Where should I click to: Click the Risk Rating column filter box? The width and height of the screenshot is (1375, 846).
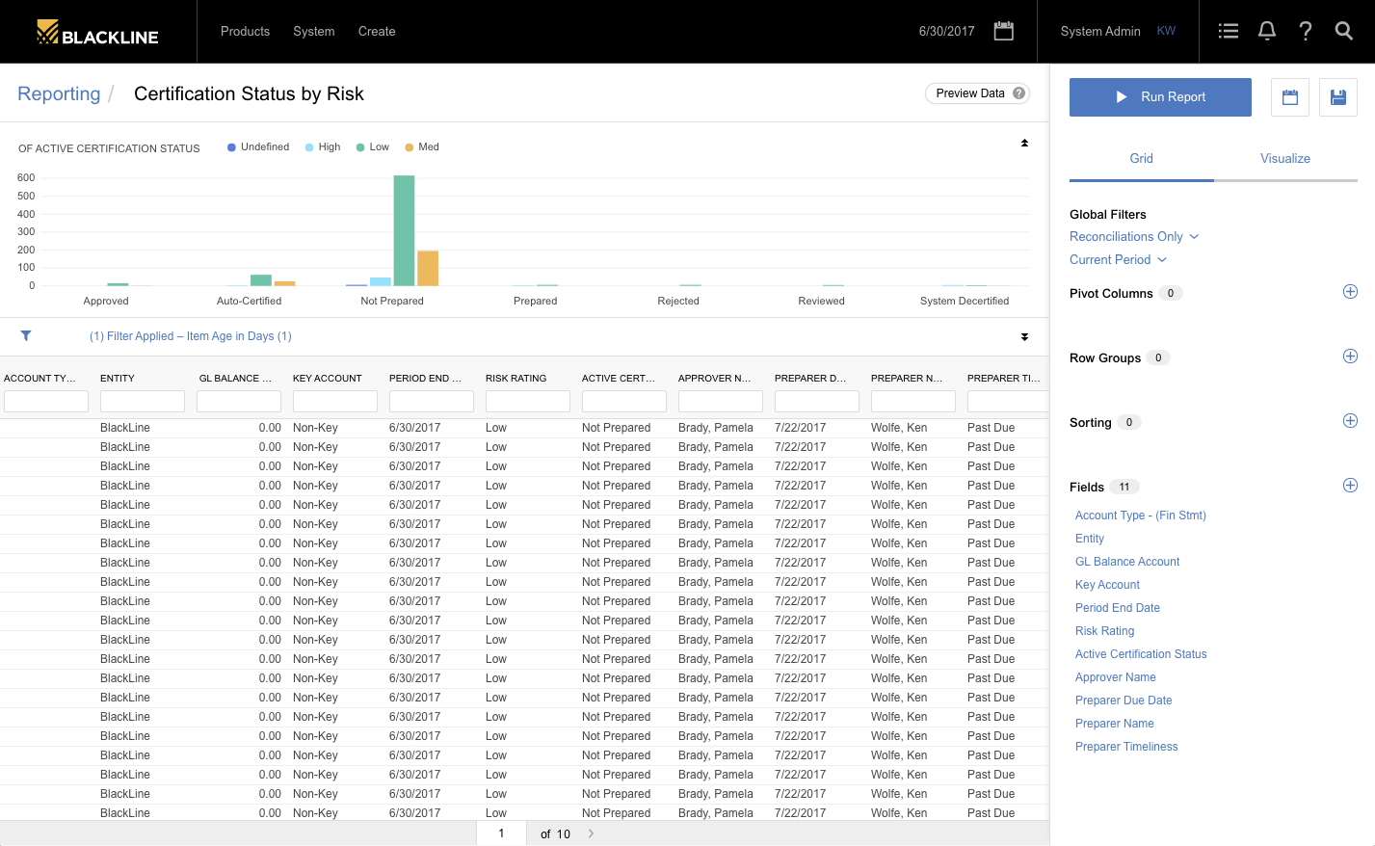pos(528,401)
